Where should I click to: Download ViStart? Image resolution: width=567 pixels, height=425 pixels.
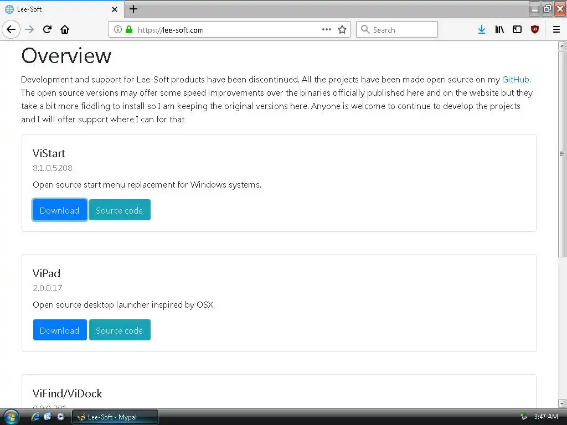(x=60, y=210)
